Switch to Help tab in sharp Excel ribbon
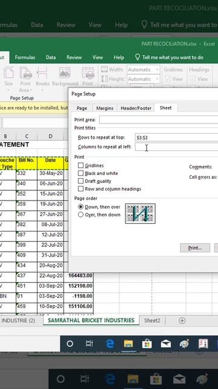Image resolution: width=218 pixels, height=389 pixels. click(119, 57)
